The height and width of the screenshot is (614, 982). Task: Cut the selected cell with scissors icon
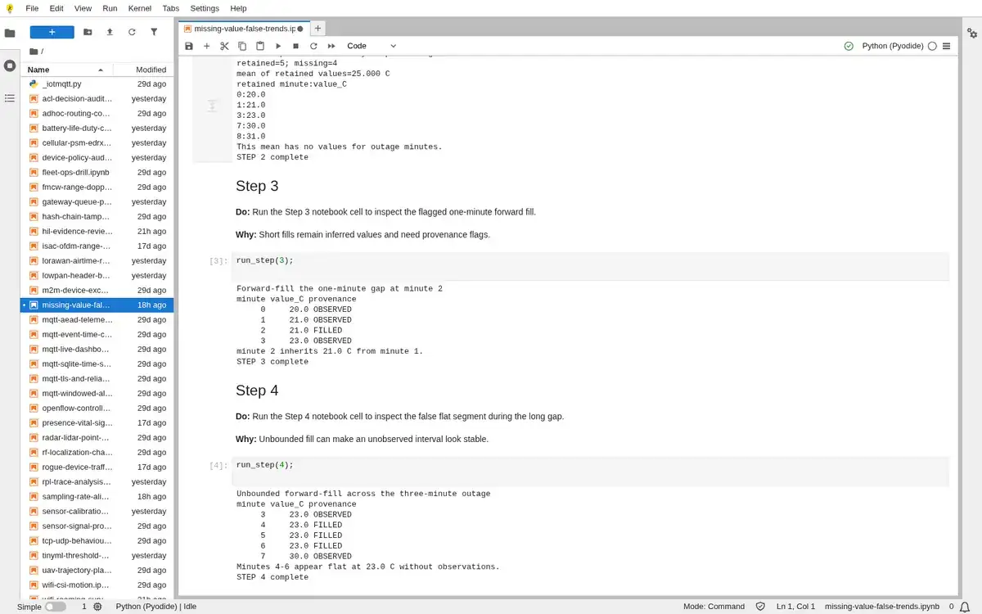click(224, 46)
